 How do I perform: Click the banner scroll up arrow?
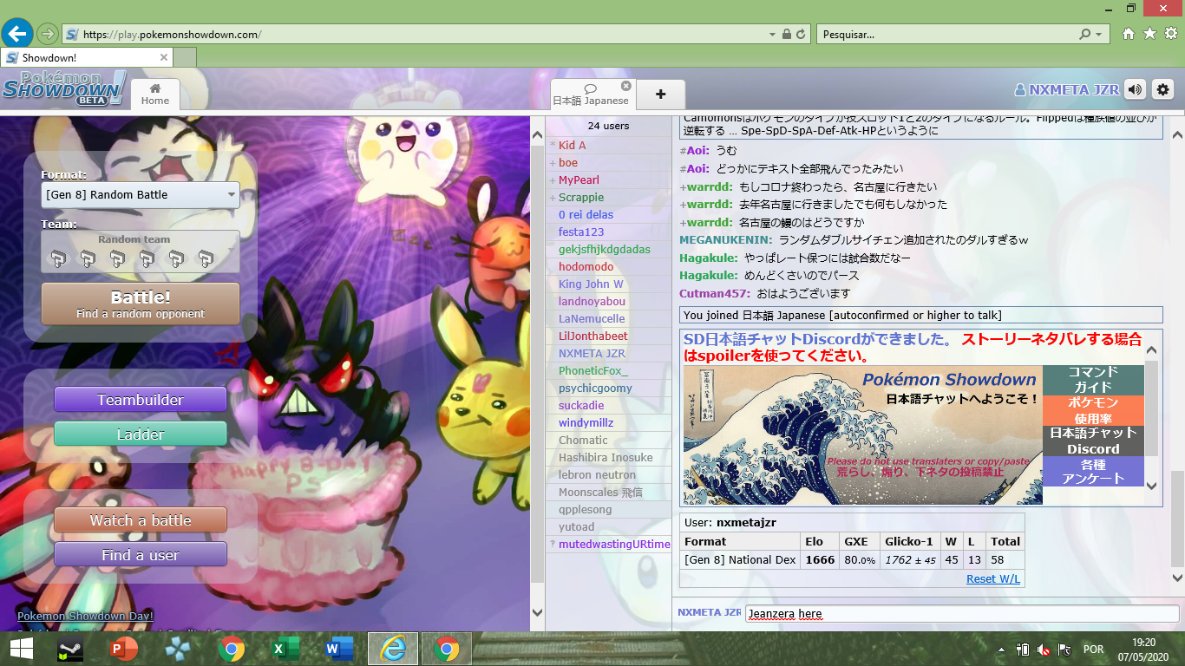tap(1152, 350)
